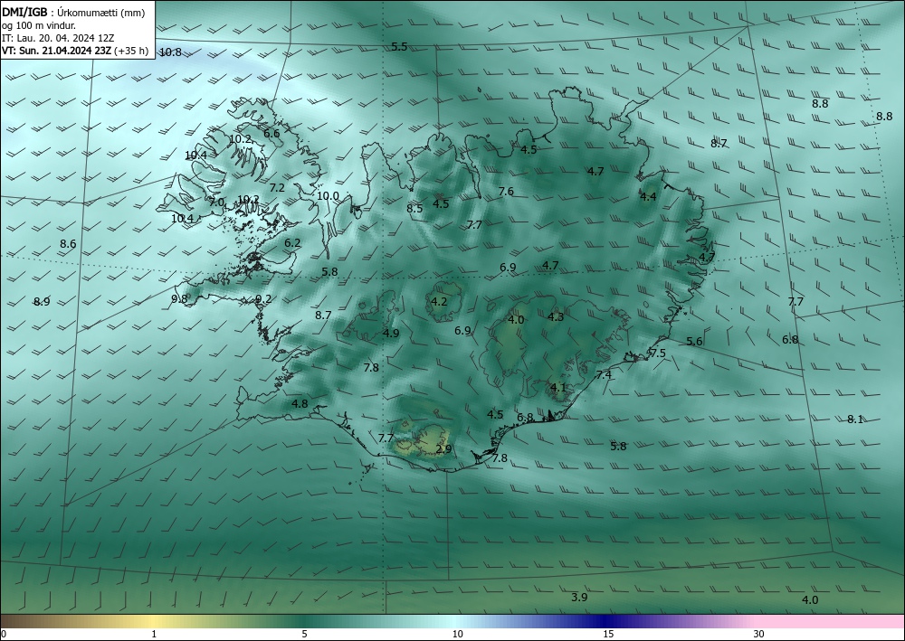Viewport: 905px width, 641px height.
Task: Click the valid time 'VT: Sun. 21.04.2024 23Z'
Action: pos(56,51)
